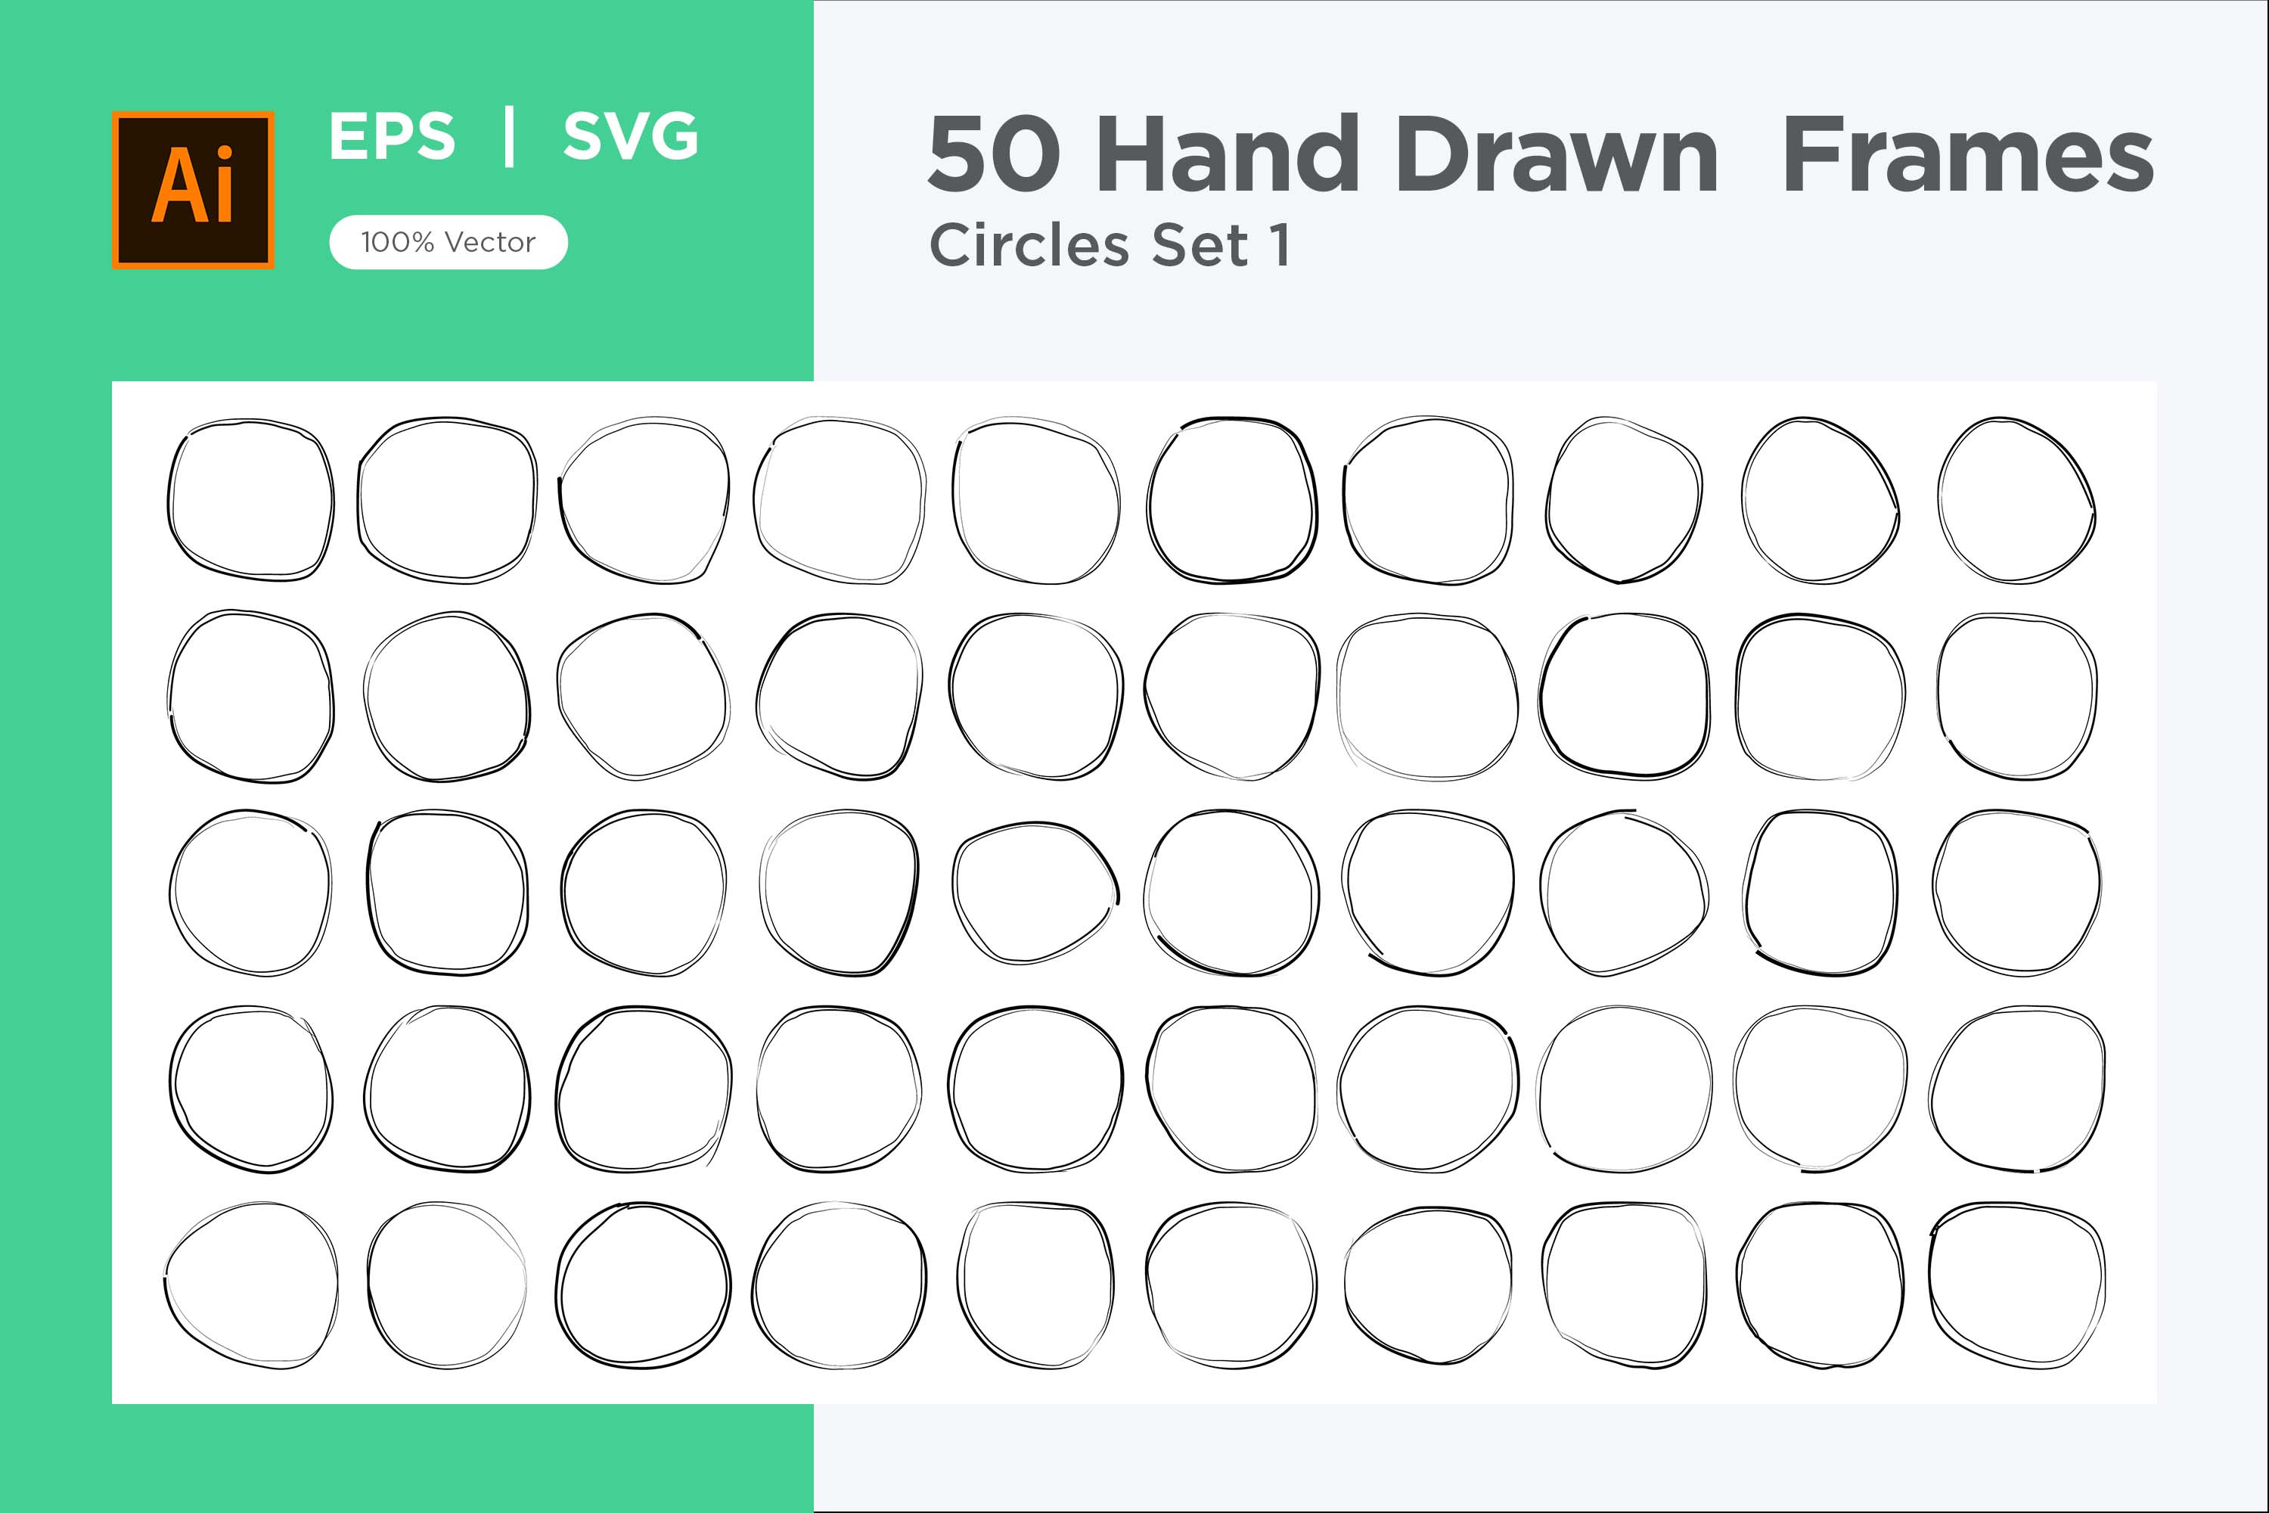Click the divider bar between EPS and SVG
This screenshot has height=1513, width=2269.
(509, 137)
